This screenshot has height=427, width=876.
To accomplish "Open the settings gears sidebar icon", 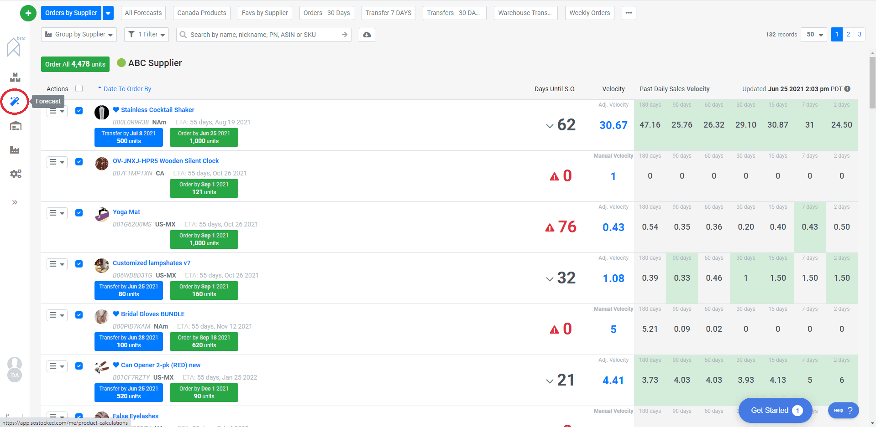I will click(x=16, y=174).
